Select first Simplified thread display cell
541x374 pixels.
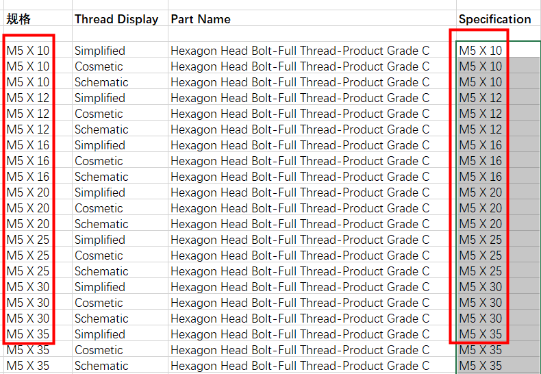tap(120, 51)
